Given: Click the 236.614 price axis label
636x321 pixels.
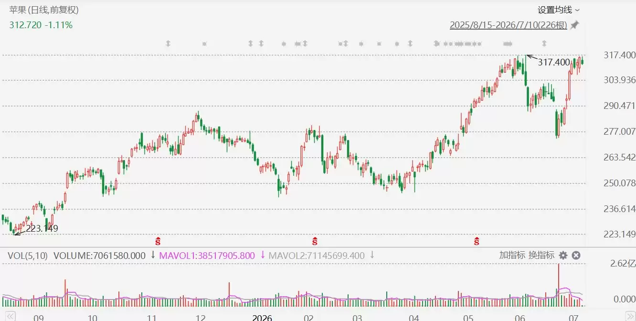Looking at the screenshot, I should [x=619, y=209].
